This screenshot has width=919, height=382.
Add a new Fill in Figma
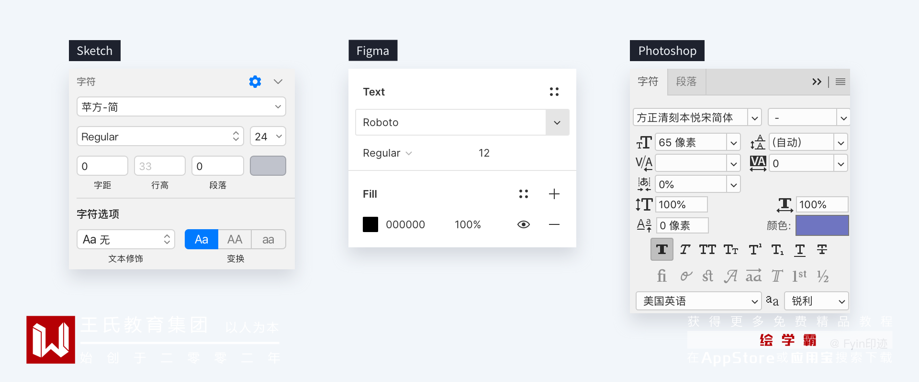point(554,194)
